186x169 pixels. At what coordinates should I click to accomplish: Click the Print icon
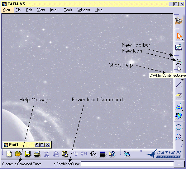point(37,154)
